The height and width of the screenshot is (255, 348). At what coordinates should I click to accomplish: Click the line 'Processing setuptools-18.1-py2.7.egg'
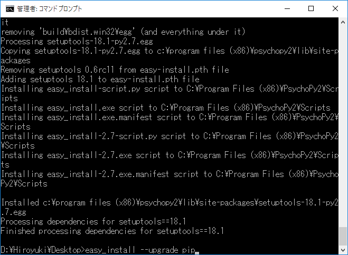click(x=77, y=42)
